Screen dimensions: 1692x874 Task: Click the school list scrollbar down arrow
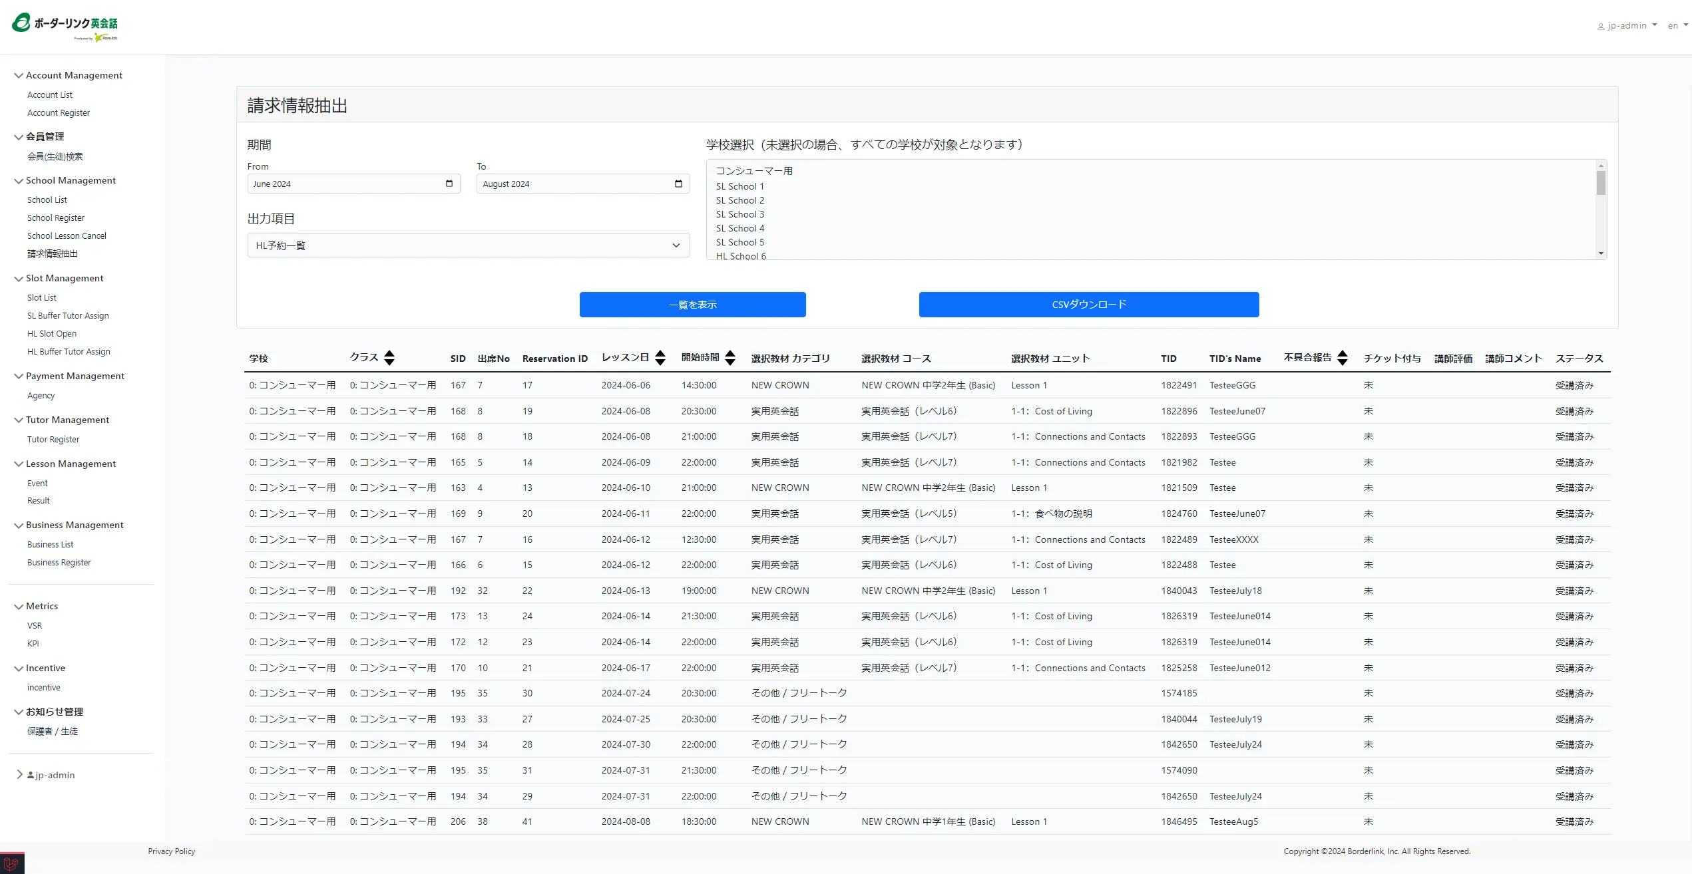[x=1601, y=253]
